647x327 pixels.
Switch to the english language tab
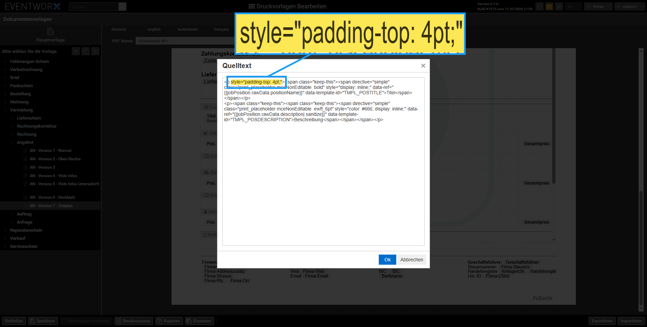tap(154, 29)
